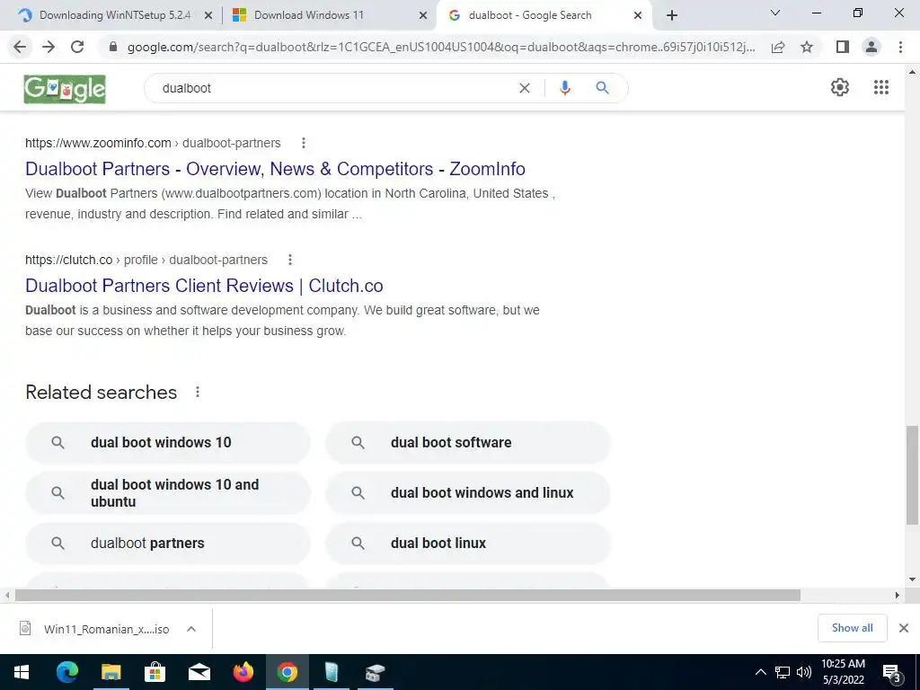Open Google apps grid
Screen dimensions: 920x690
click(x=881, y=87)
